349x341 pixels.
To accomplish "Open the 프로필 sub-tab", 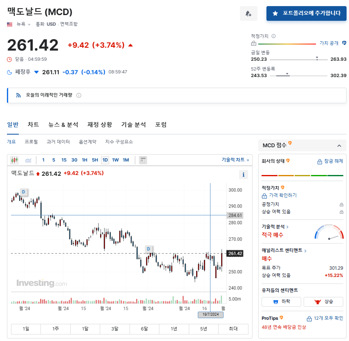I will click(x=31, y=142).
